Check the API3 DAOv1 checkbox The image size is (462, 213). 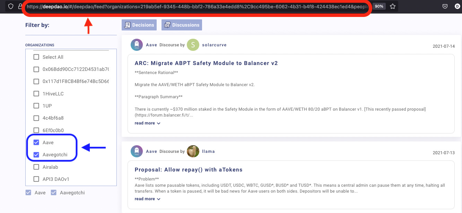[36, 179]
